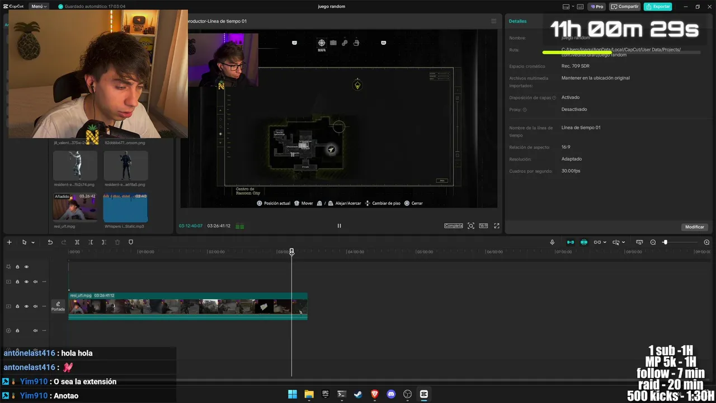Expand the preview axis dropdown arrow

click(624, 243)
